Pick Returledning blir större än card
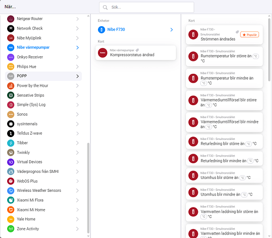This screenshot has height=238, width=272. (224, 141)
